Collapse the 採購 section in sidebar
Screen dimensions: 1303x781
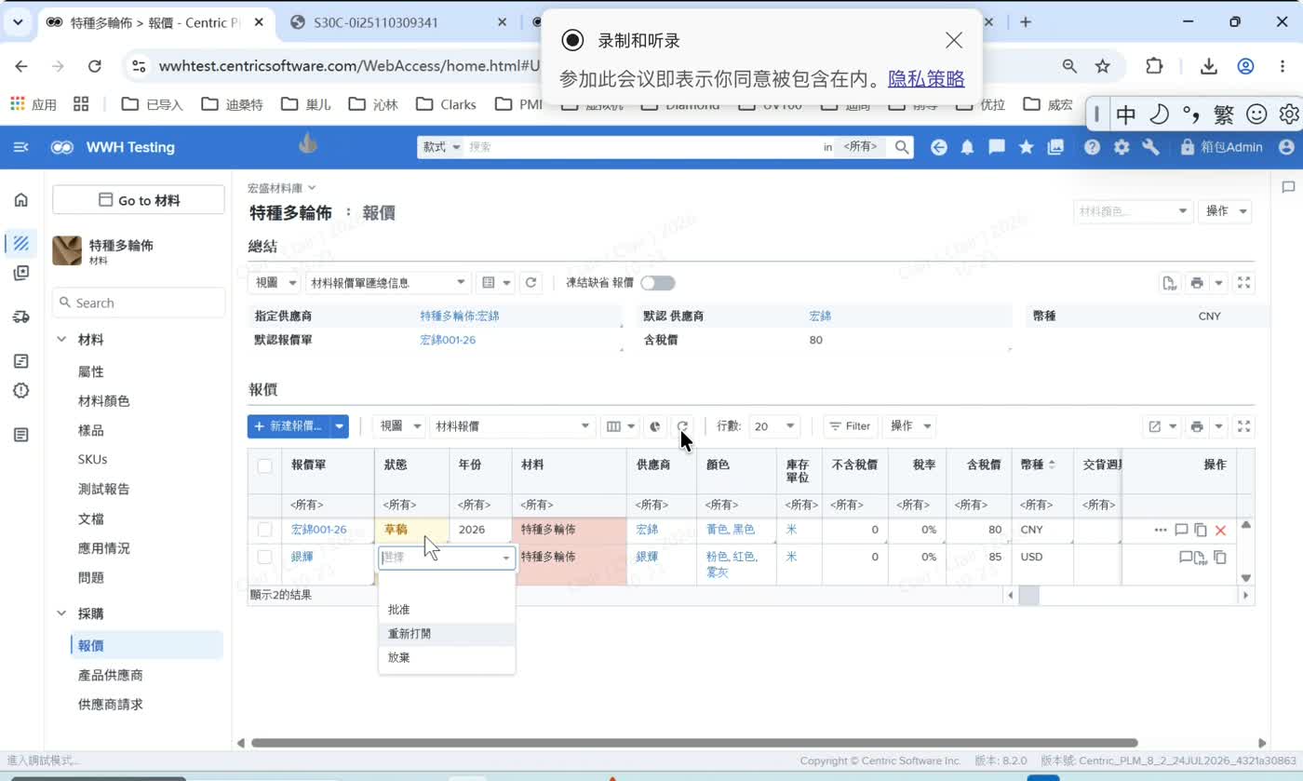61,613
